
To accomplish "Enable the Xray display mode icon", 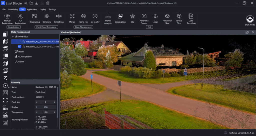I will (x=5, y=115).
